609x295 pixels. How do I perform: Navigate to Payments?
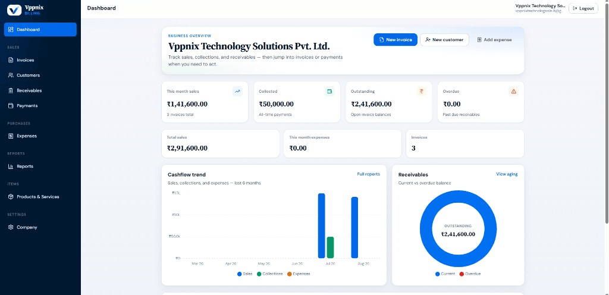click(x=40, y=106)
